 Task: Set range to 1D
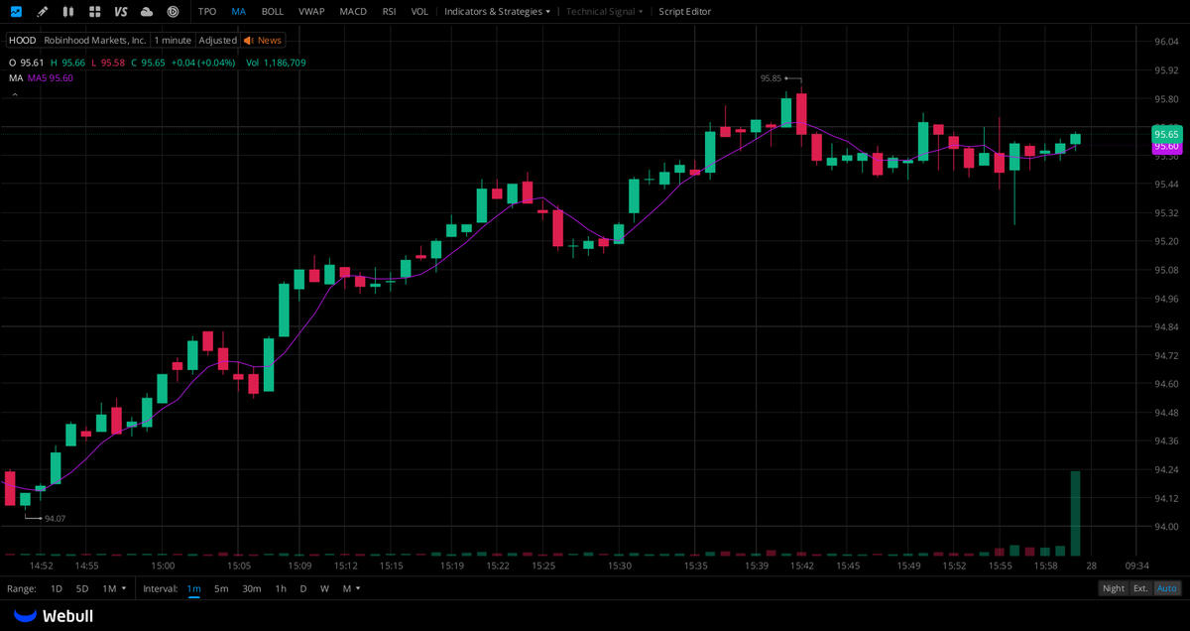tap(57, 588)
